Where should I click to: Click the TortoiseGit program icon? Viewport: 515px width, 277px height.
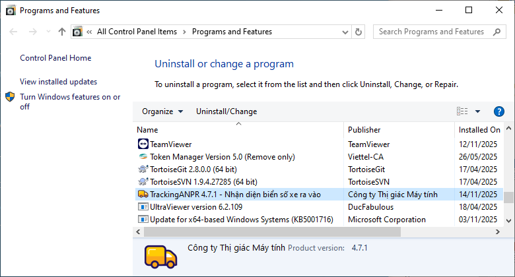pyautogui.click(x=143, y=169)
